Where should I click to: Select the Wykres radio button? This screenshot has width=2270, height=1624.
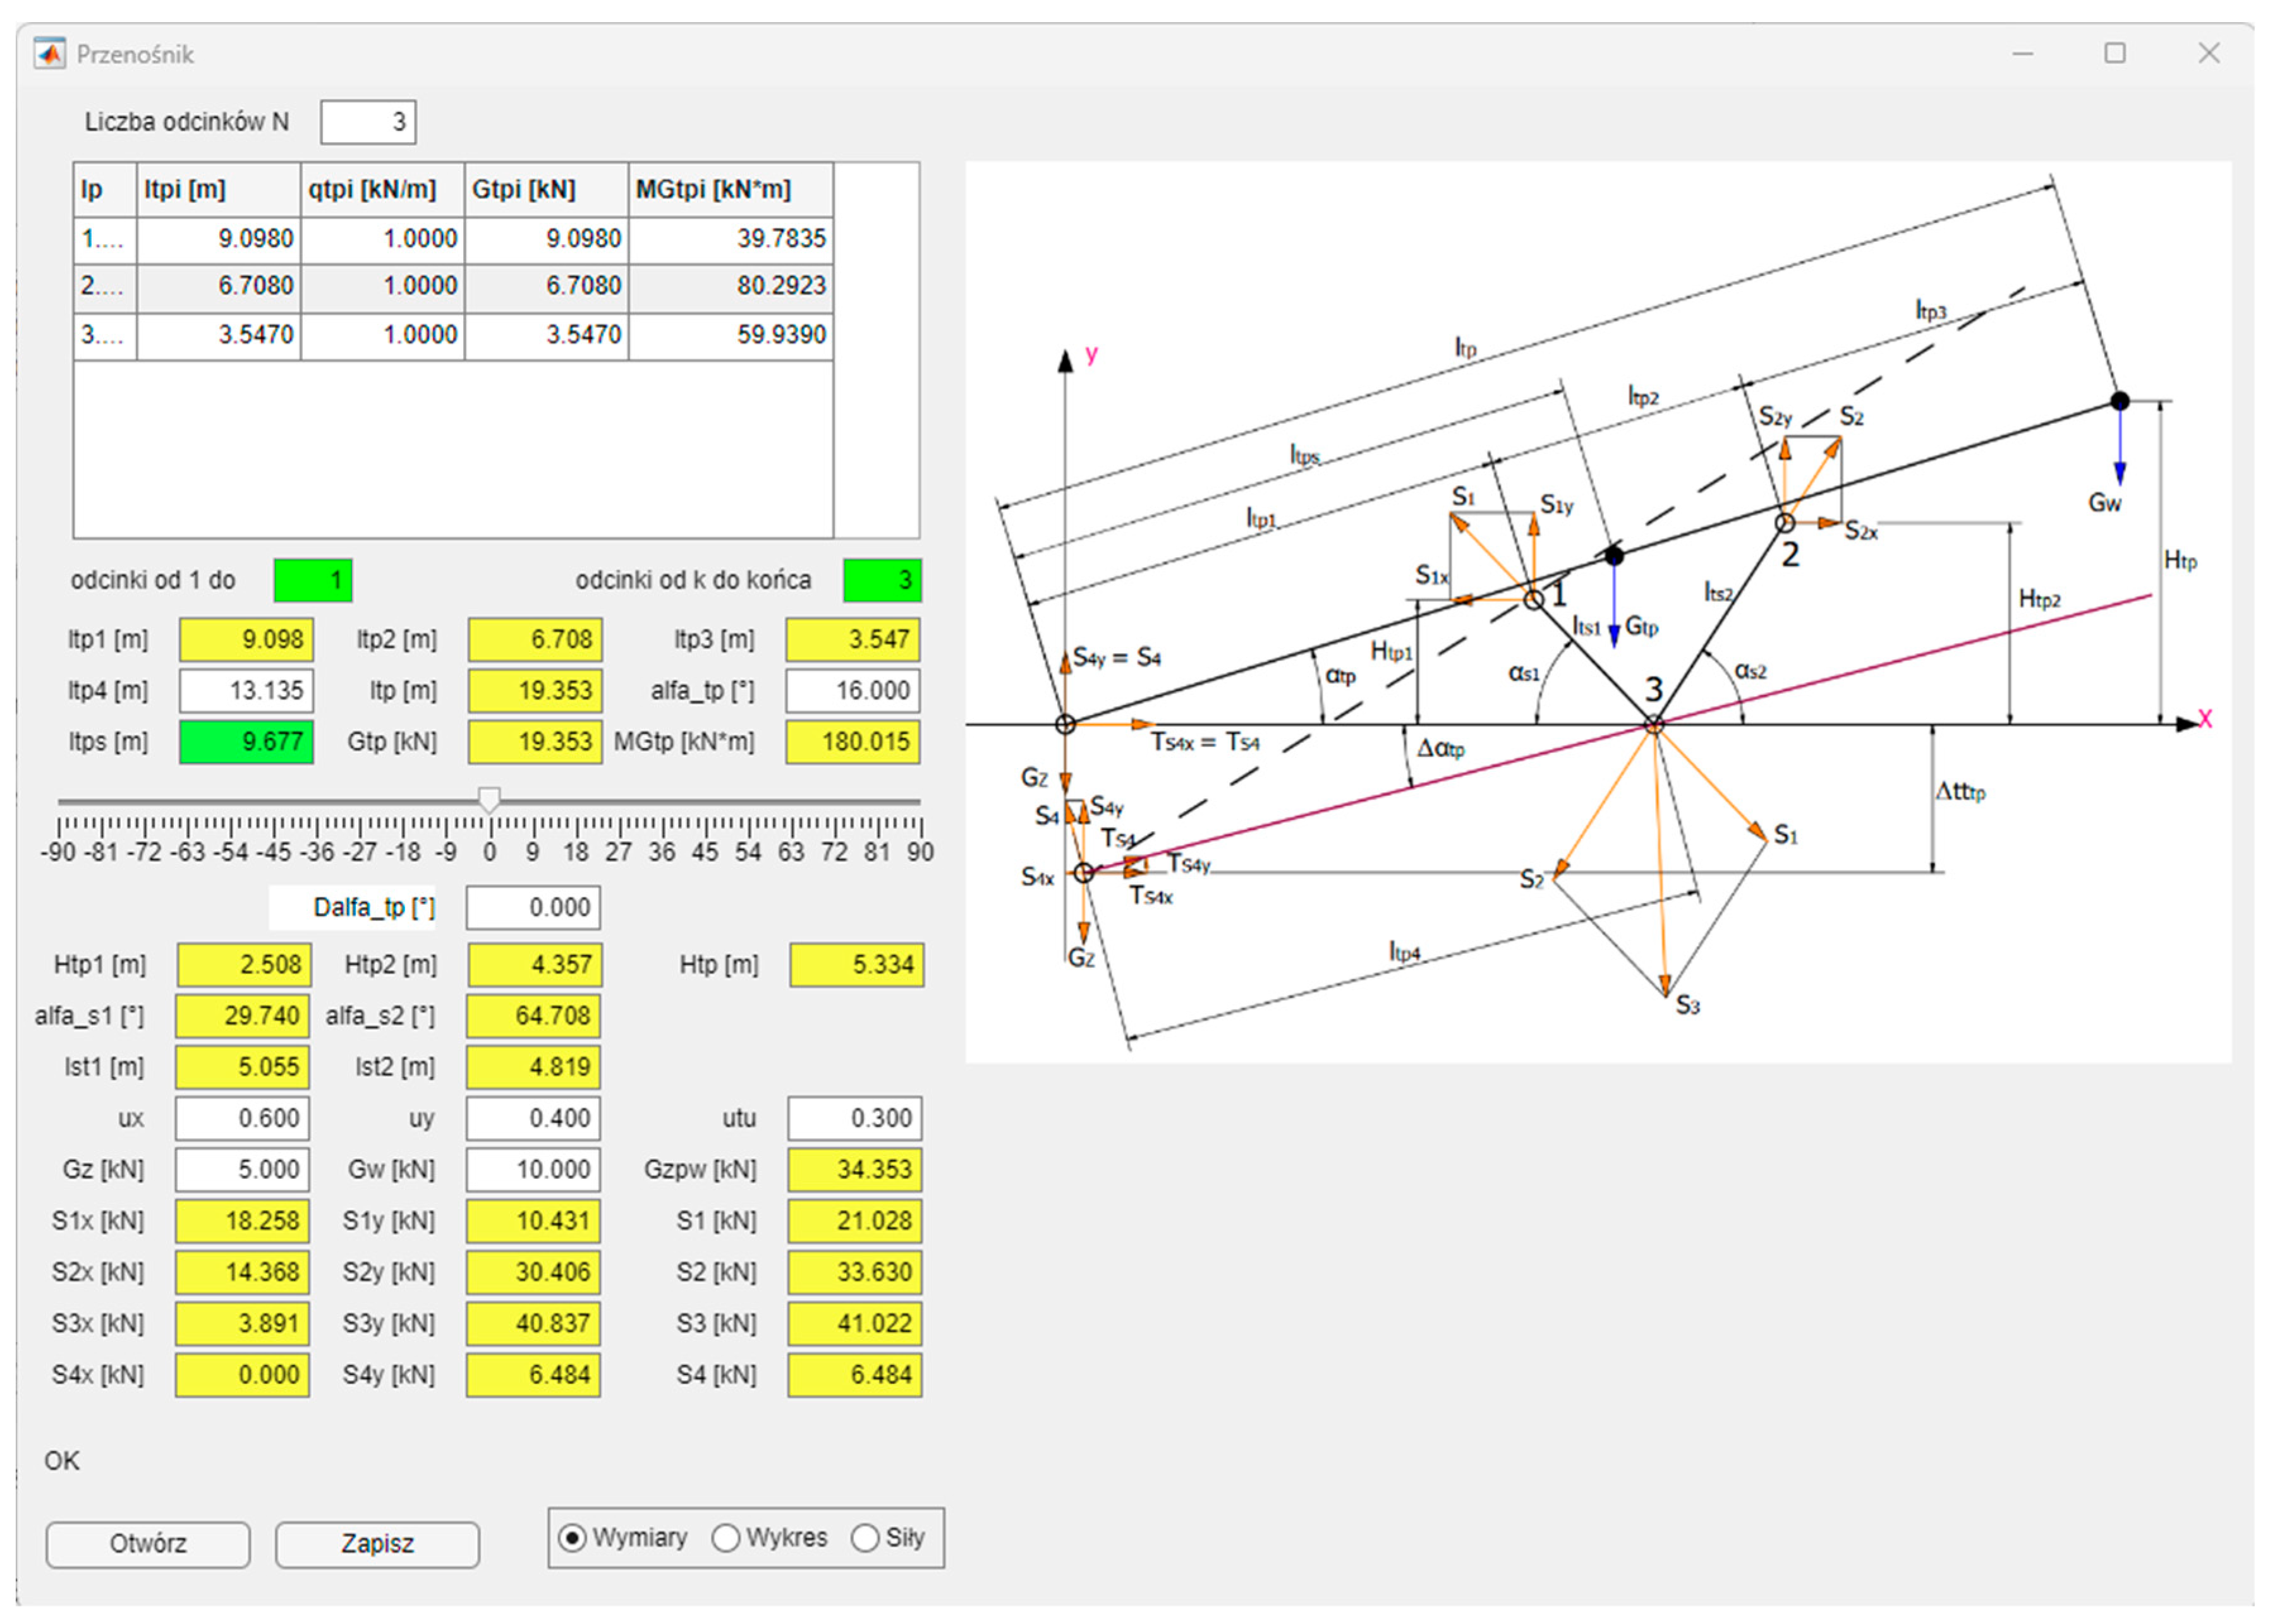pyautogui.click(x=725, y=1537)
